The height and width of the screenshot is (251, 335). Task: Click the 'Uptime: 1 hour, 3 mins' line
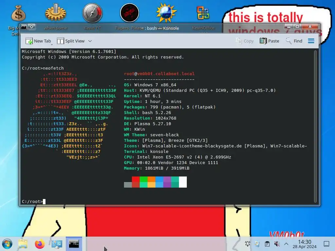[152, 101]
